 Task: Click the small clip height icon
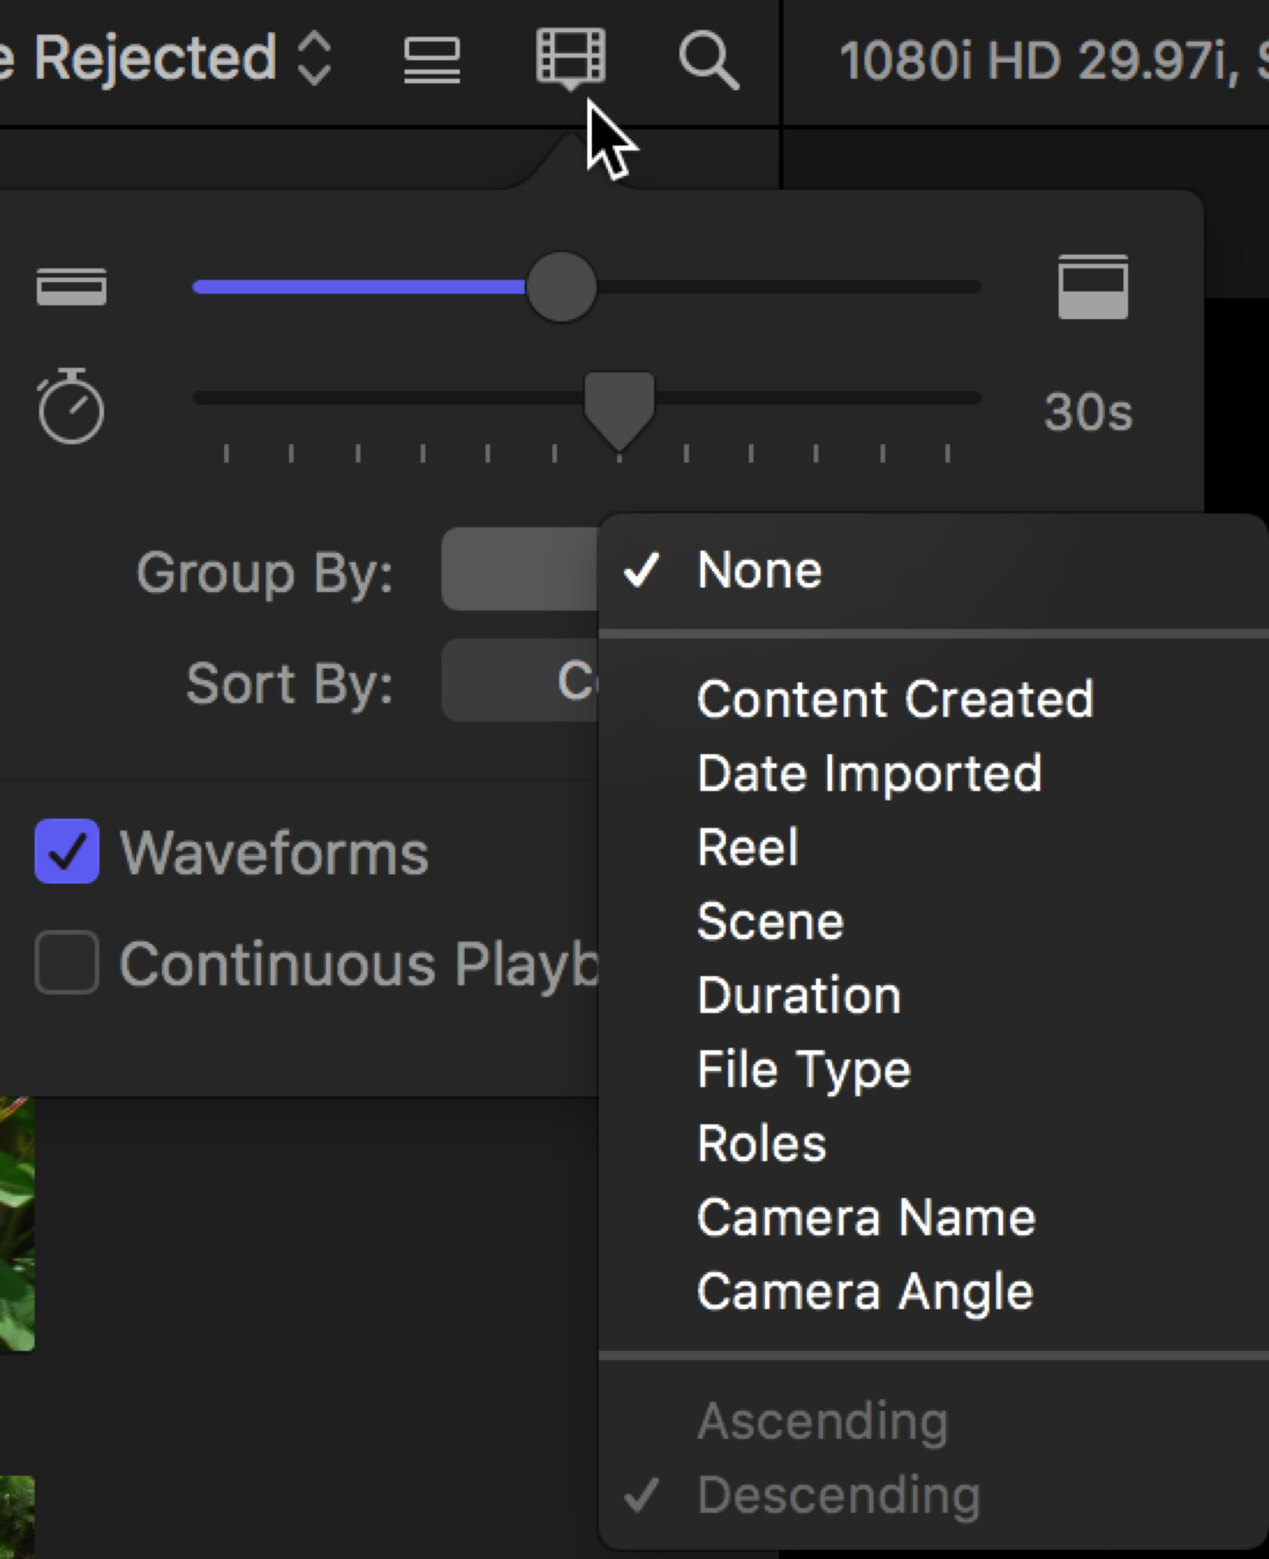[71, 287]
